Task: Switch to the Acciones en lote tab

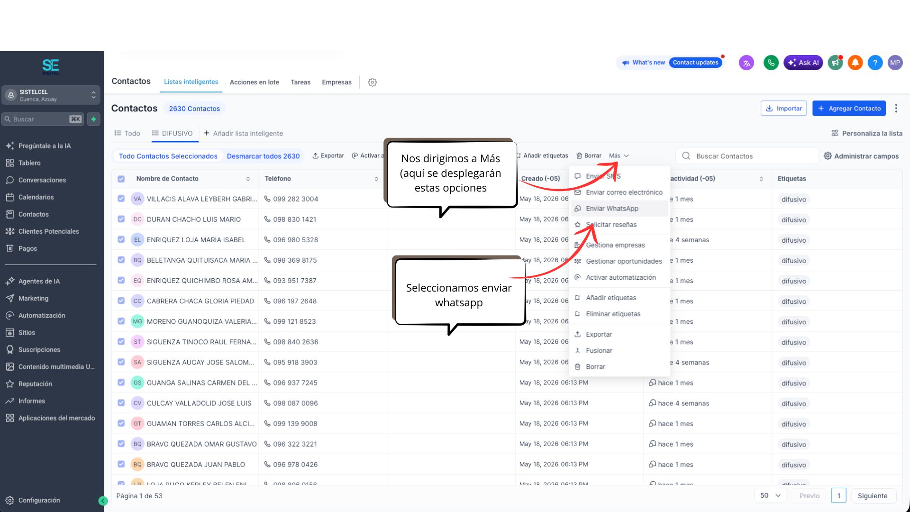Action: tap(255, 82)
